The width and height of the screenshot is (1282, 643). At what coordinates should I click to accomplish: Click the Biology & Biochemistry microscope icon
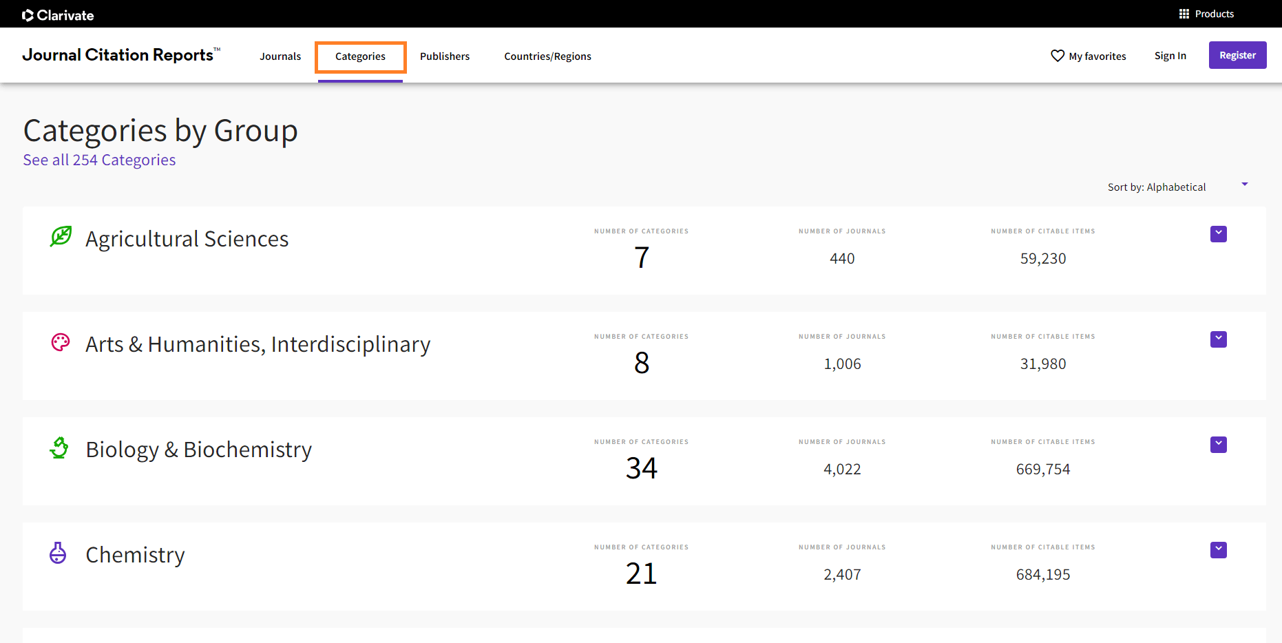click(x=59, y=447)
